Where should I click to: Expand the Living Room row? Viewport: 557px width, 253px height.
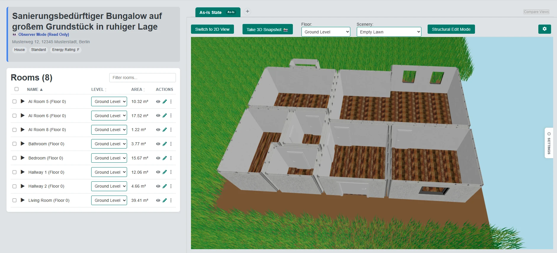pyautogui.click(x=23, y=200)
